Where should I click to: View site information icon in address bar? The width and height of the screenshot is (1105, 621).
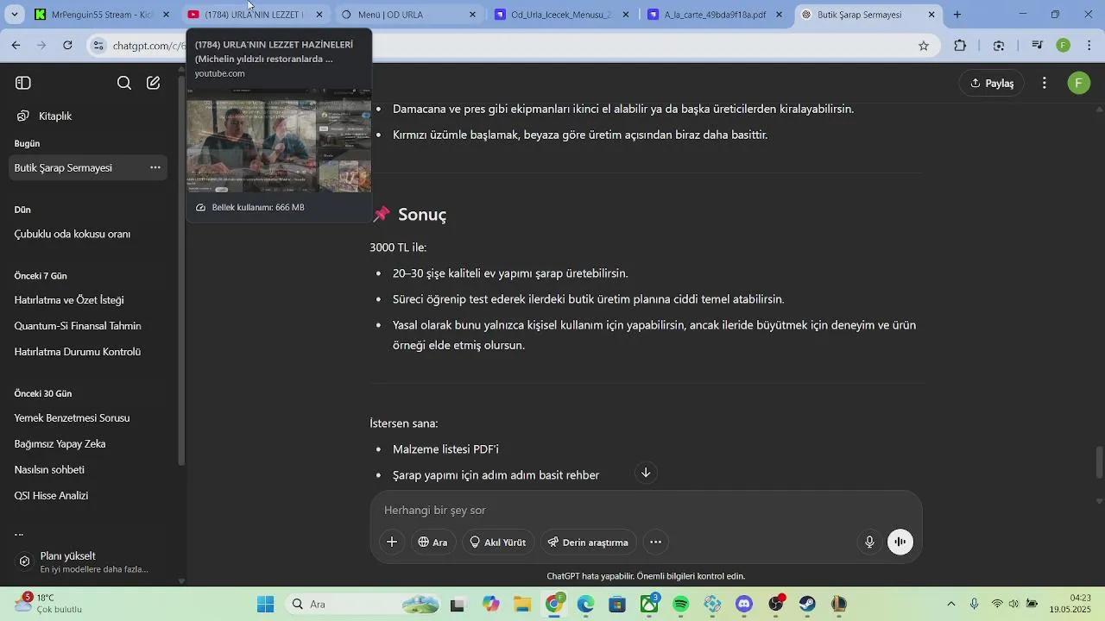click(99, 46)
